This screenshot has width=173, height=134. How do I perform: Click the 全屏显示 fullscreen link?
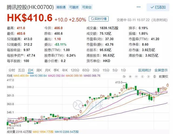161,70
